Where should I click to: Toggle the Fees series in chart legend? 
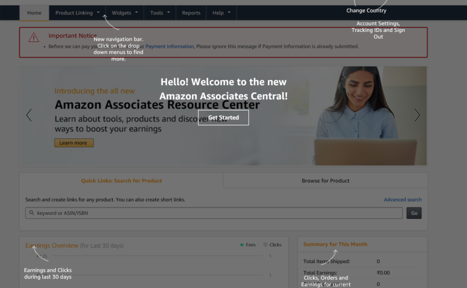point(247,244)
